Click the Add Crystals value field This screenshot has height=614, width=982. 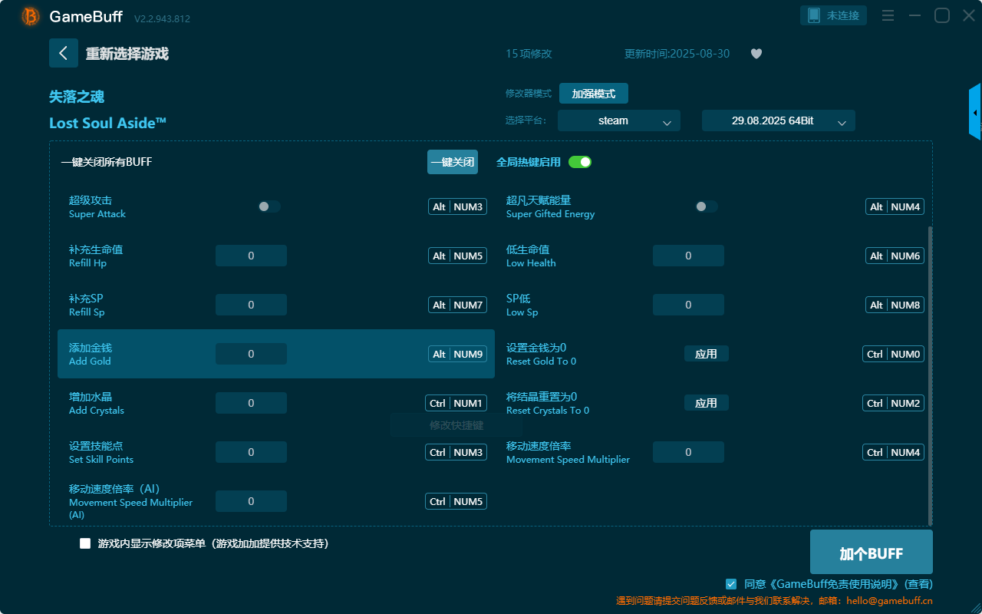(x=251, y=403)
